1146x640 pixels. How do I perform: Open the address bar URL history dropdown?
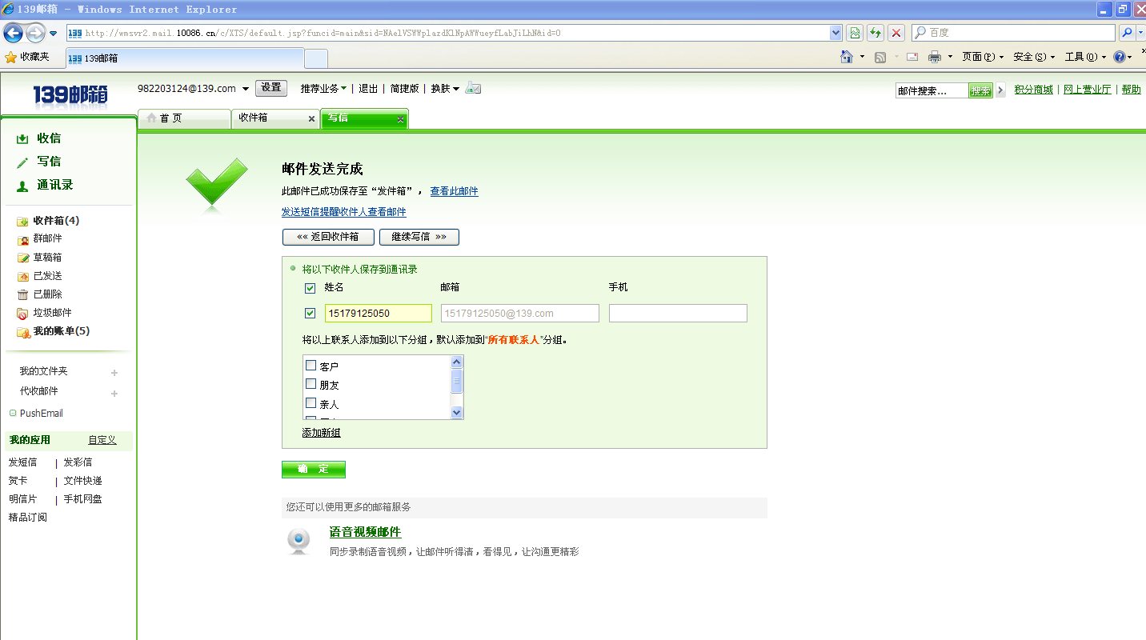[836, 33]
